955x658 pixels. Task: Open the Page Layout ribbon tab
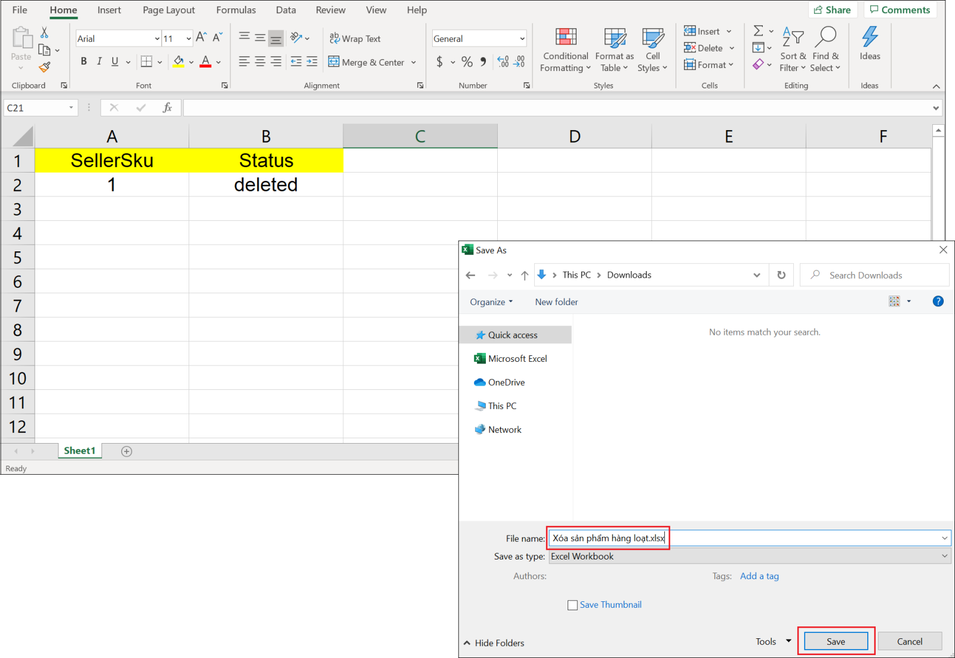tap(168, 10)
